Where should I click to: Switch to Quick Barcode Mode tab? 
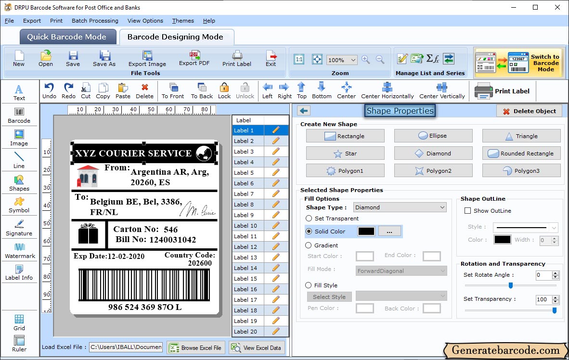tap(67, 37)
